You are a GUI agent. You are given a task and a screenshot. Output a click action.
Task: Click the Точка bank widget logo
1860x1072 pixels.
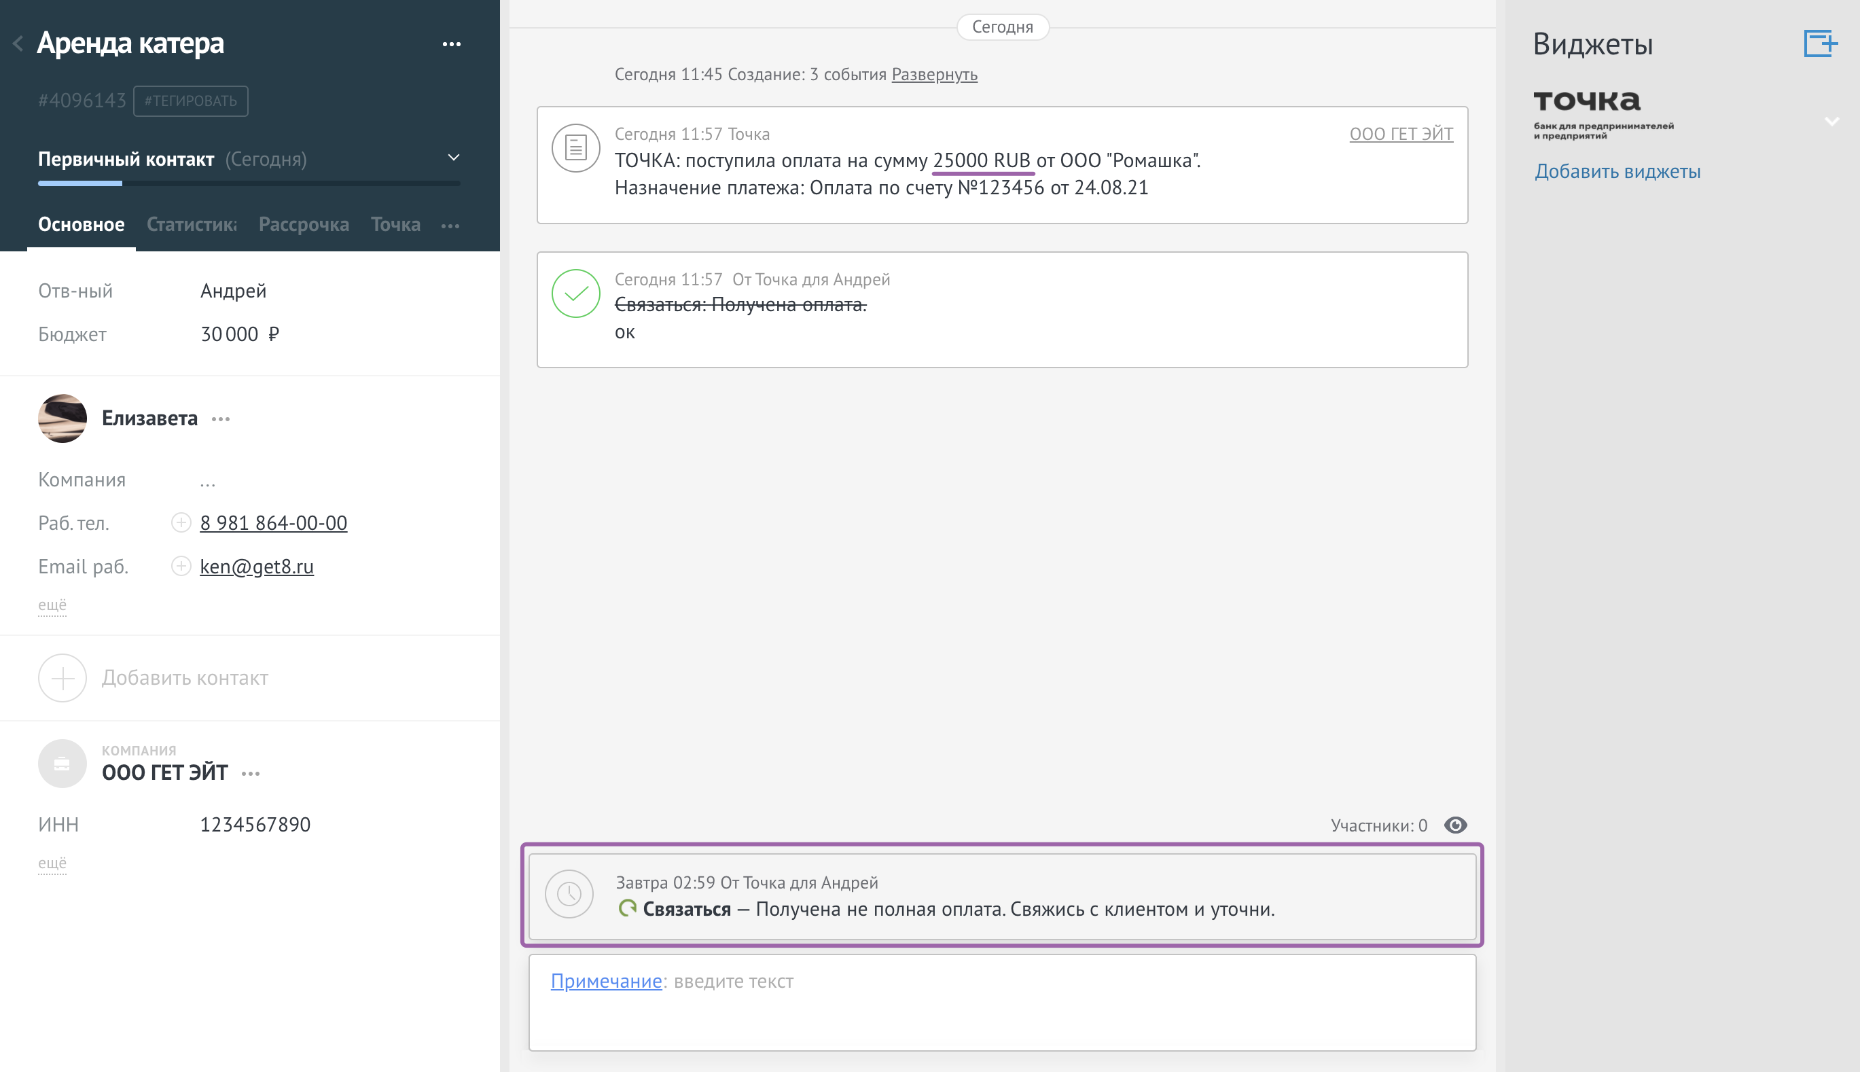pos(1603,114)
